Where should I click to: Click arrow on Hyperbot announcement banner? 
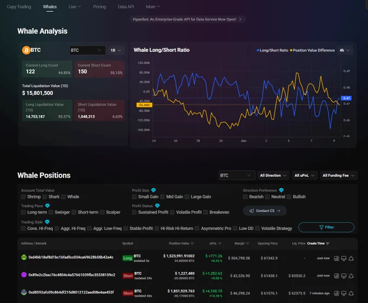(240, 19)
